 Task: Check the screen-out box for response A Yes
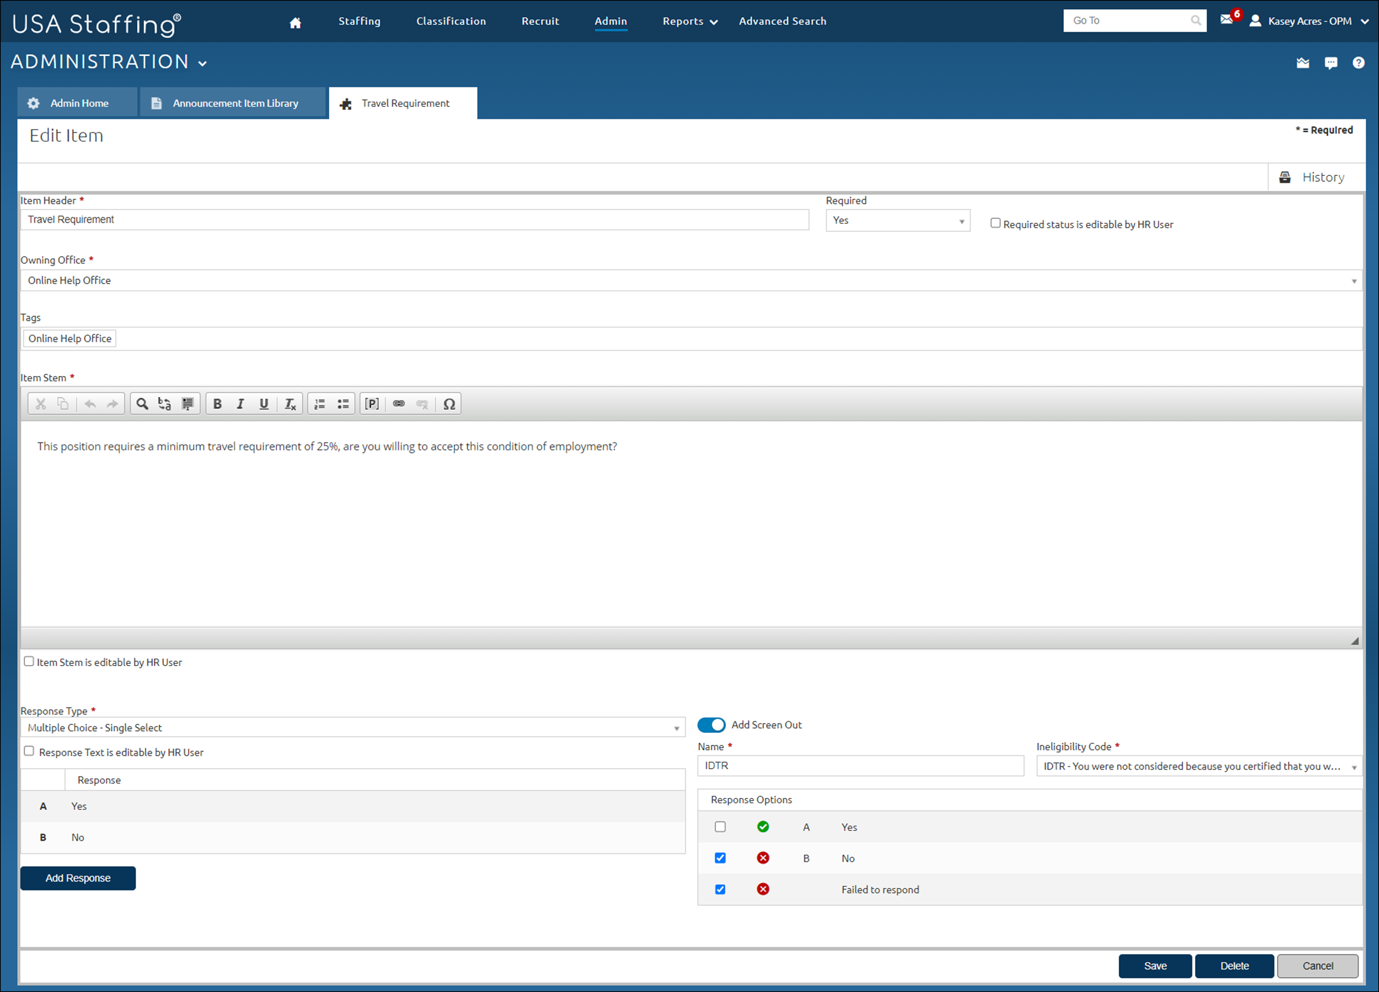click(720, 827)
